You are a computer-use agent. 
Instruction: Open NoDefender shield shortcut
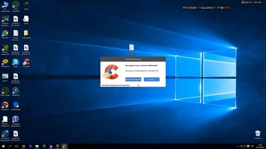(16, 106)
